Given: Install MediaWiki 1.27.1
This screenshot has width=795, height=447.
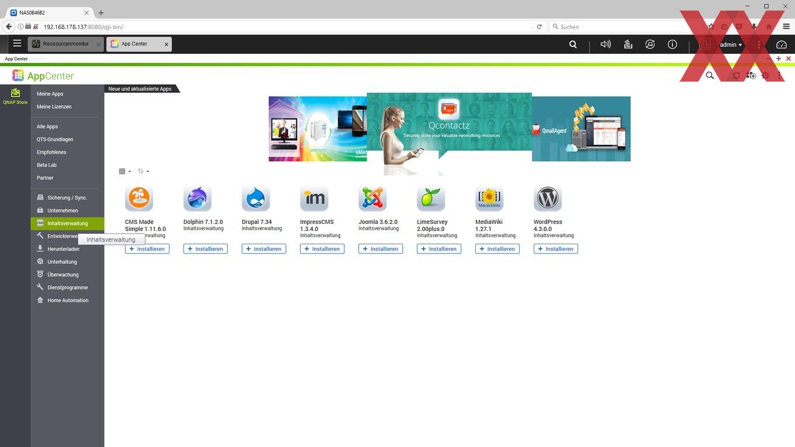Looking at the screenshot, I should (497, 249).
